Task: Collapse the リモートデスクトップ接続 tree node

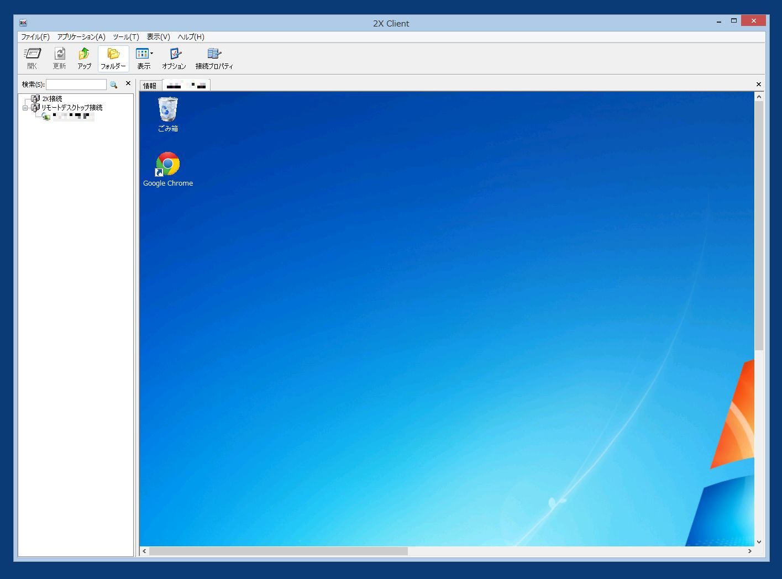Action: [x=25, y=108]
